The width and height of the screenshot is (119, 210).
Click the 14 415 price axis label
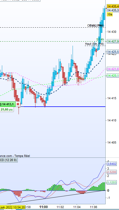(x=112, y=98)
